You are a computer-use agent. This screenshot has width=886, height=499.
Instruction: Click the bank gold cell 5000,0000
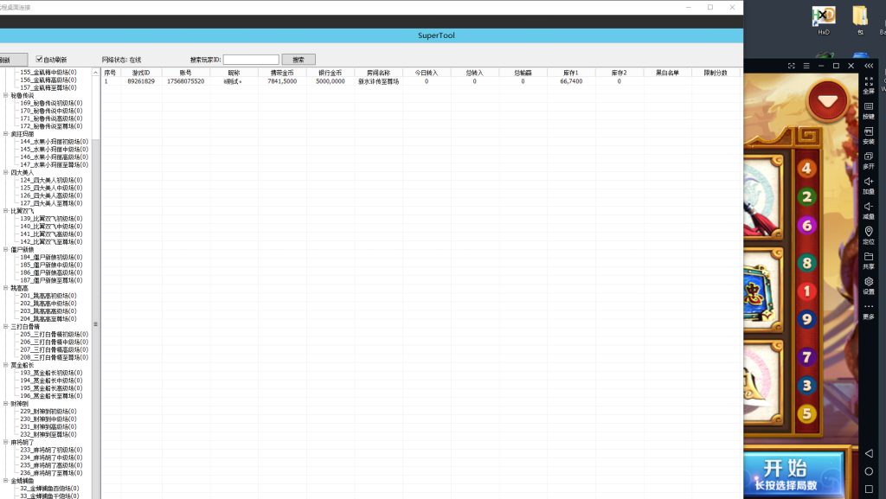330,81
